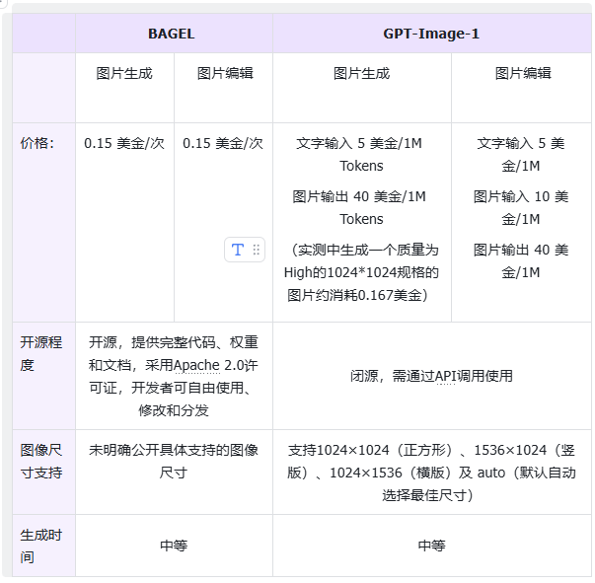The height and width of the screenshot is (583, 595).
Task: Click 图片输出 40 美金/1M Tokens text
Action: click(x=359, y=207)
